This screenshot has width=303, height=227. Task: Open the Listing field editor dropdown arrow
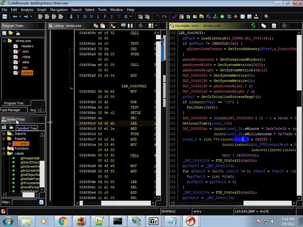156,26
